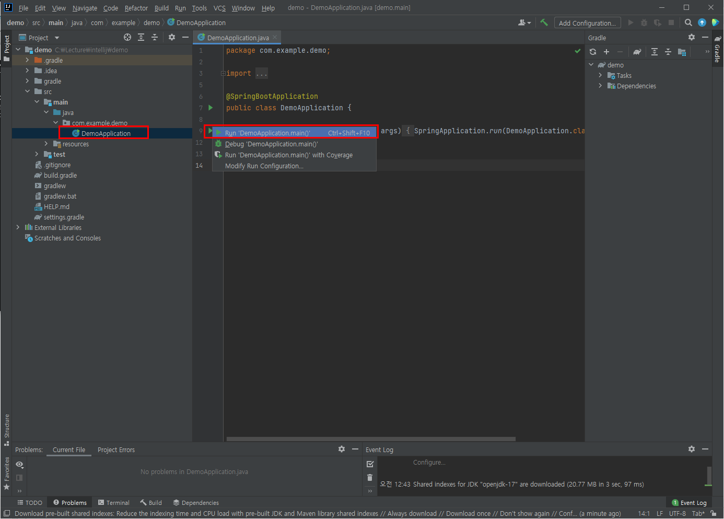Click the tool window quick access icon in status bar corner
Screen dimensions: 724x519
[7, 513]
